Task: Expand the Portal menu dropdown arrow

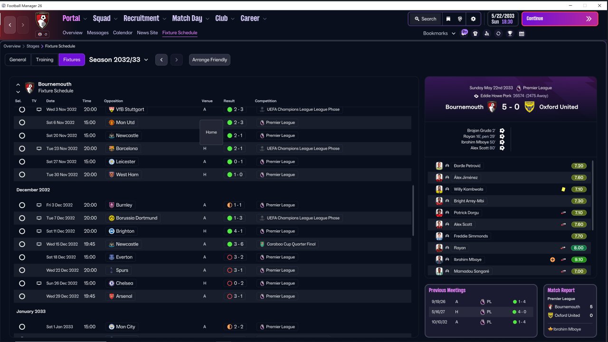Action: (x=85, y=19)
